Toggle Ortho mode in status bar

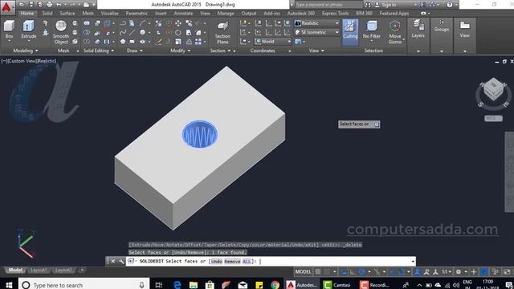[353, 271]
